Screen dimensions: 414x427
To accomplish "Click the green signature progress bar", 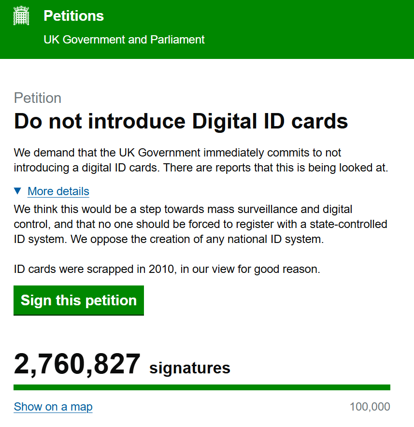I will (x=202, y=387).
